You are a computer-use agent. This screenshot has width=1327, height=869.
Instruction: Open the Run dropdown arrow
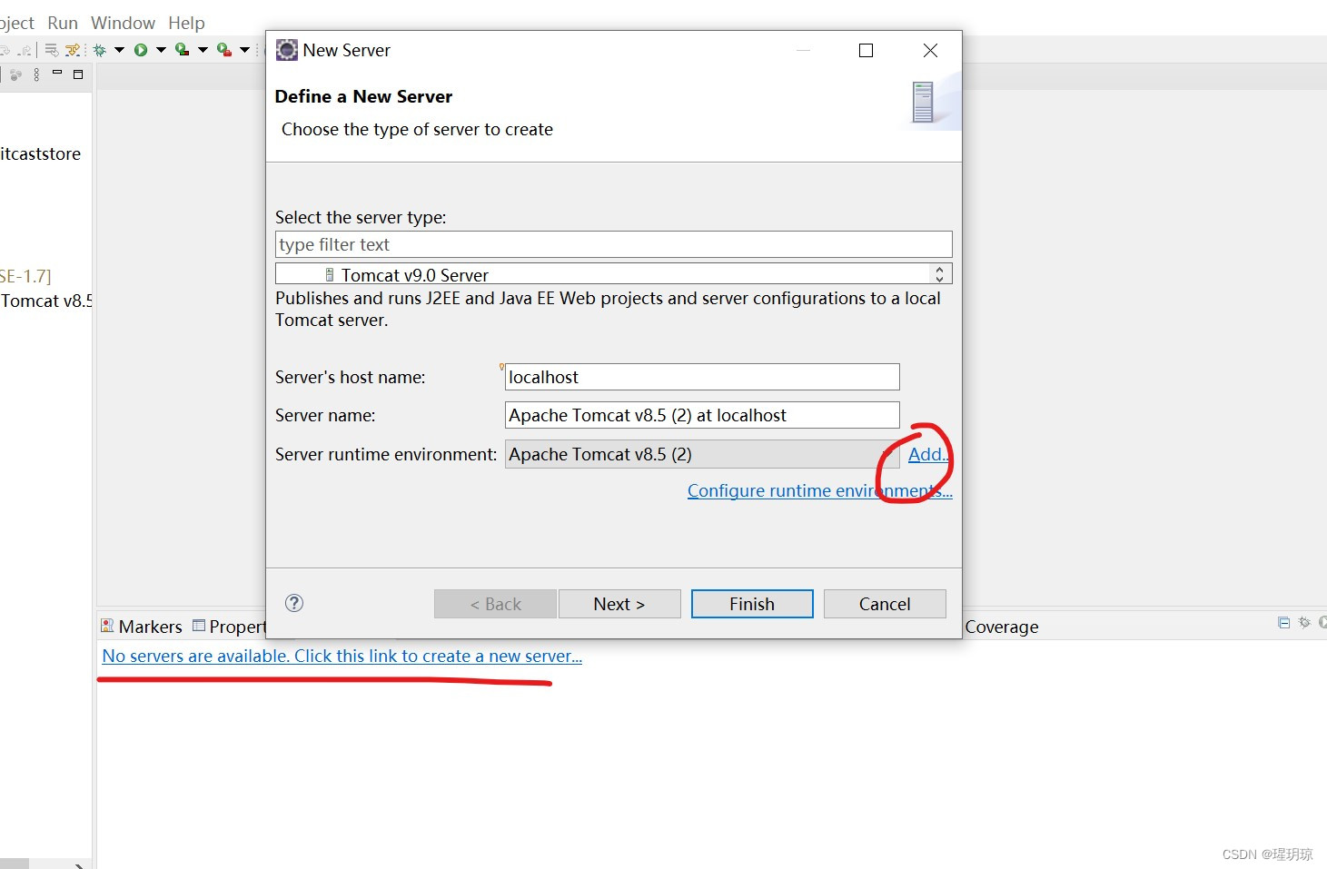161,50
